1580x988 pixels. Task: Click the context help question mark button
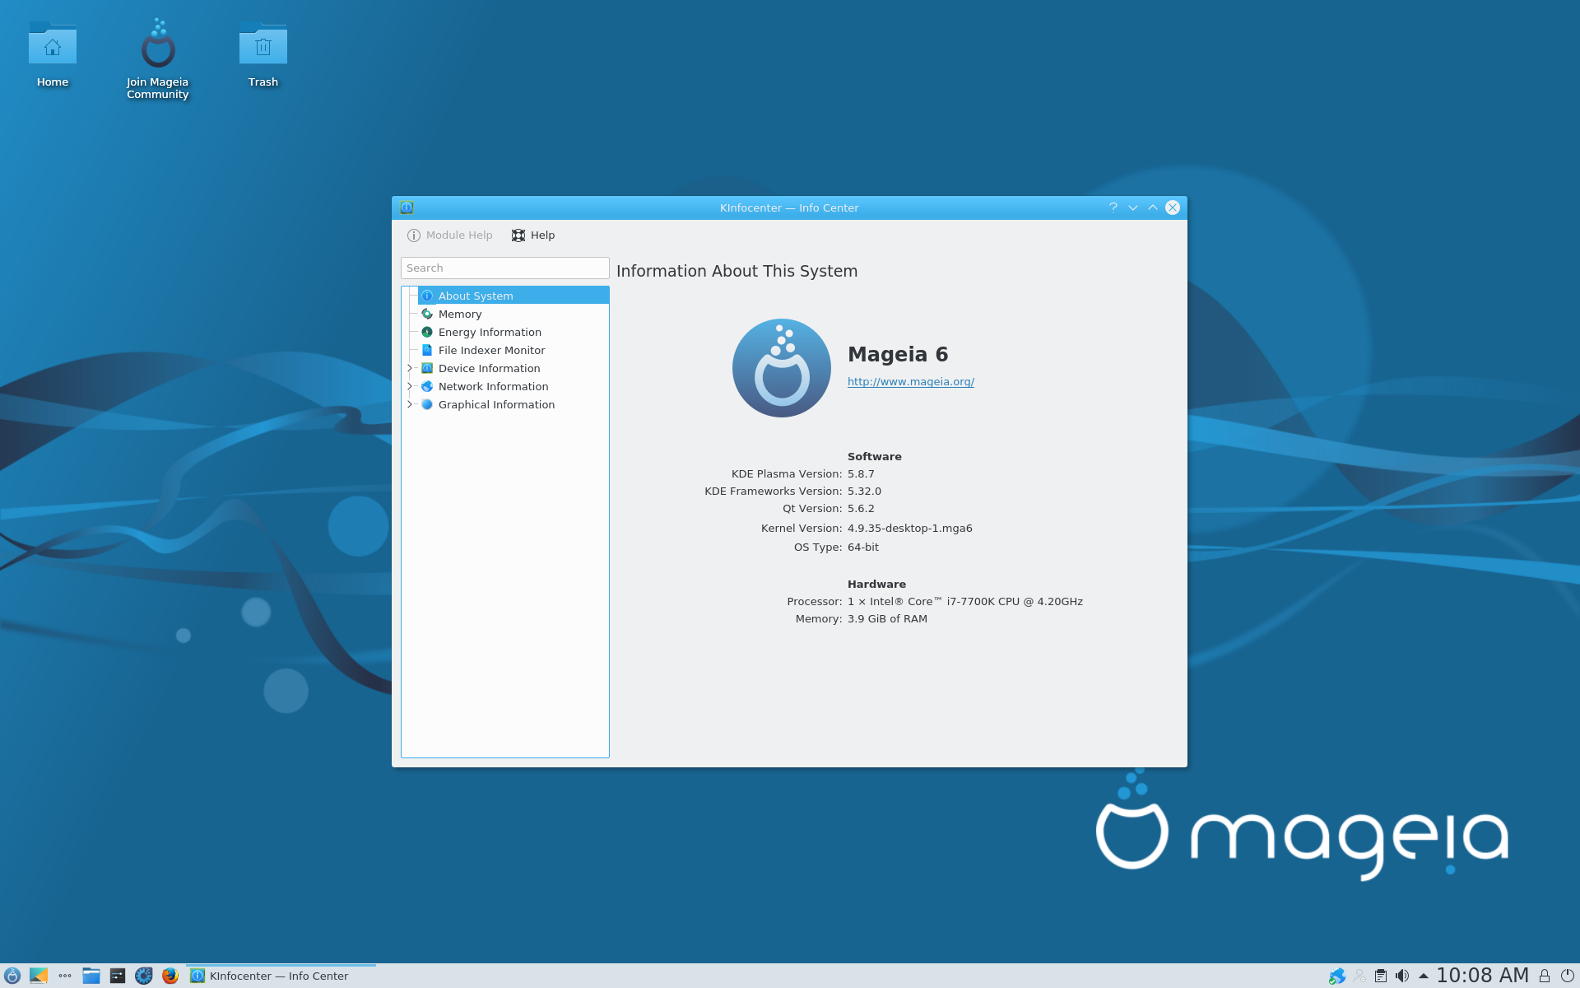[x=1113, y=207]
